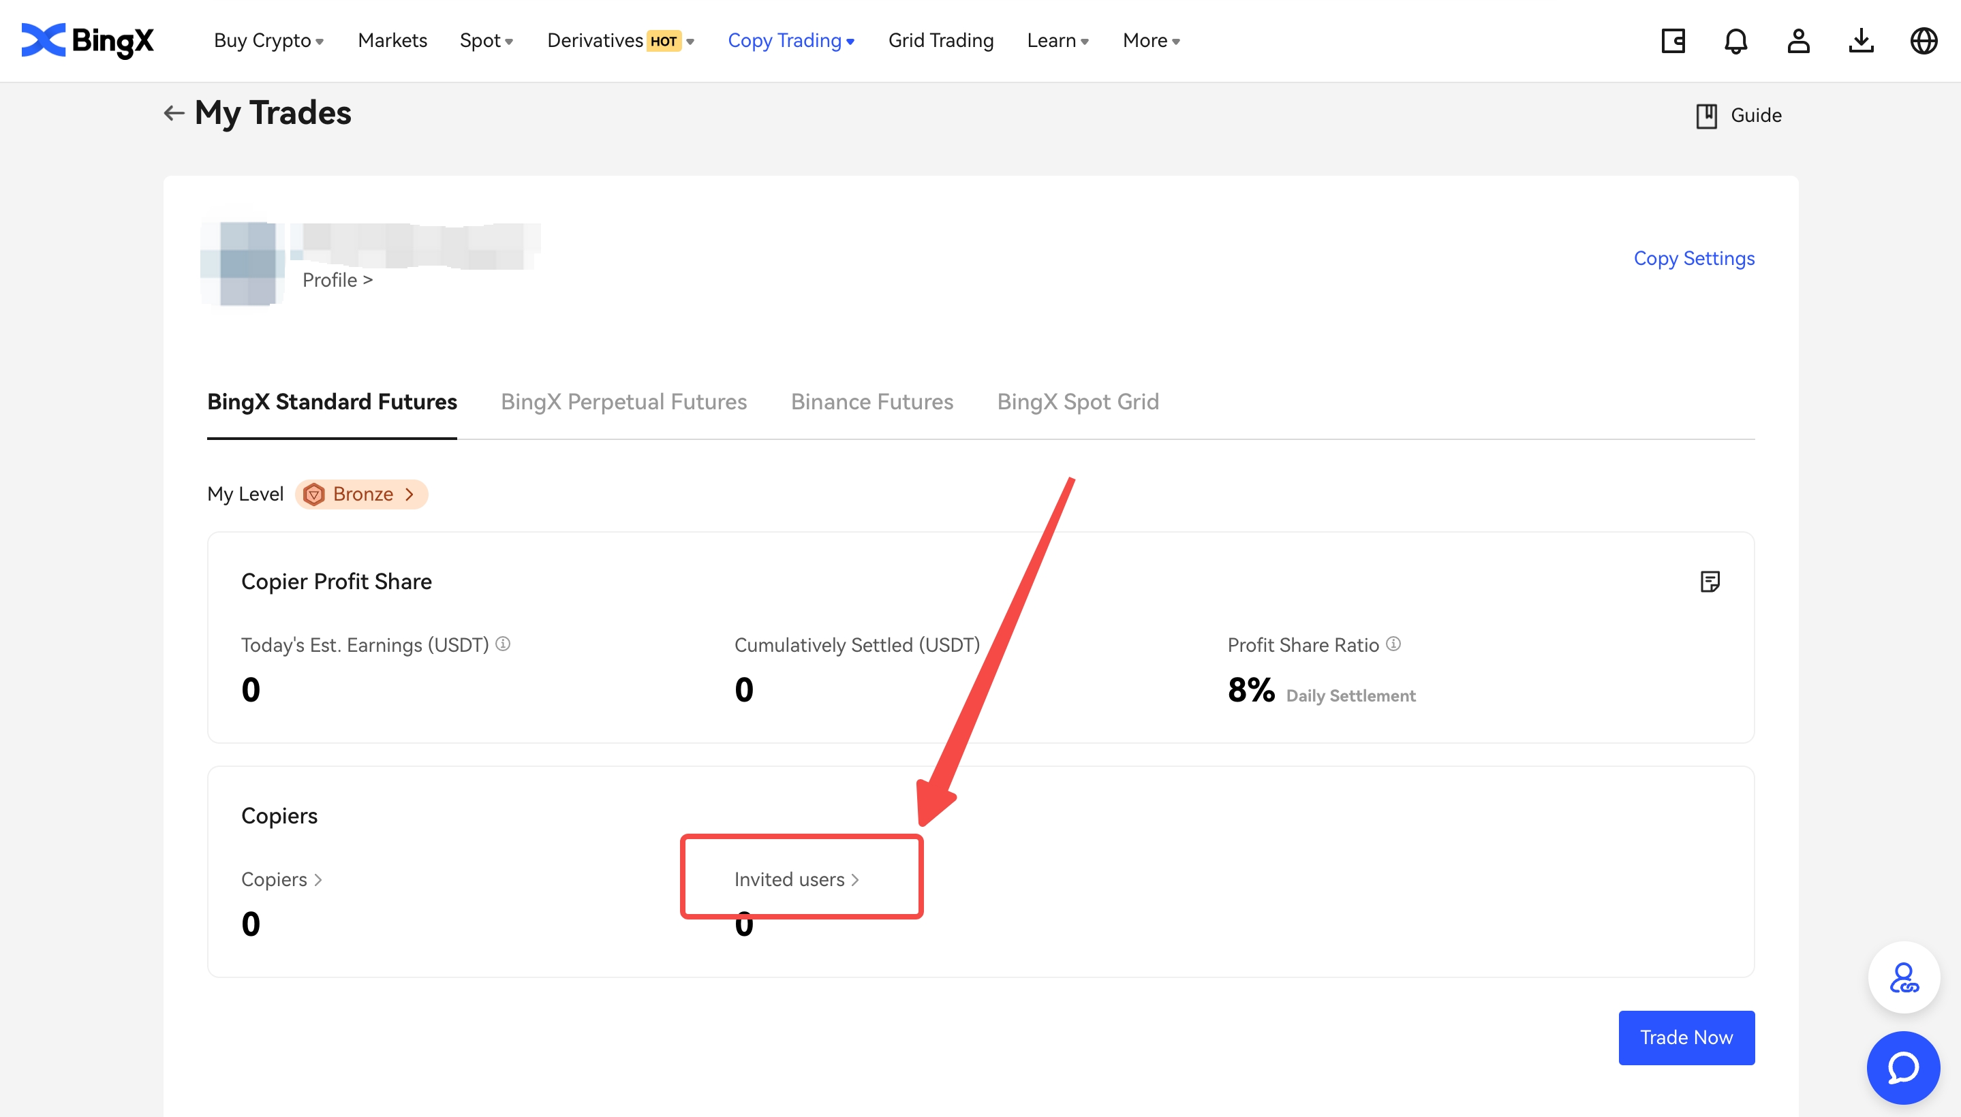Switch to Binance Futures tab

[872, 402]
